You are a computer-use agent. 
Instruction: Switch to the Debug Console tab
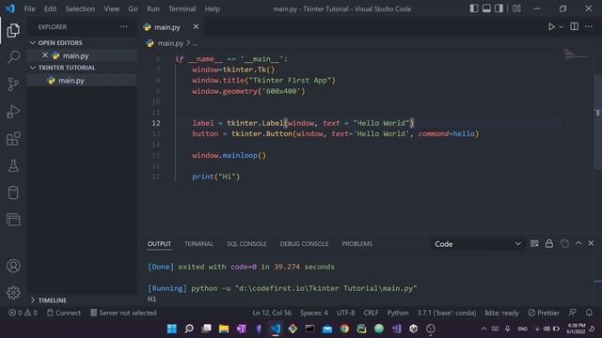coord(304,244)
